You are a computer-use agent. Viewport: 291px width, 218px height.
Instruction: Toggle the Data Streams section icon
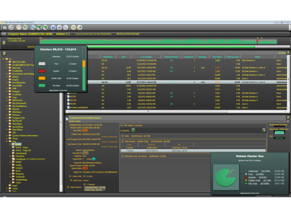point(68,187)
